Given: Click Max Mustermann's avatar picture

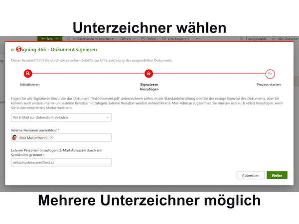Looking at the screenshot, I should click(x=14, y=137).
